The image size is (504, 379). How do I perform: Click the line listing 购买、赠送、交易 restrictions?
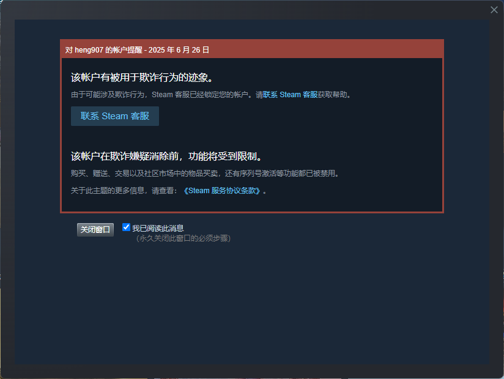coord(205,174)
